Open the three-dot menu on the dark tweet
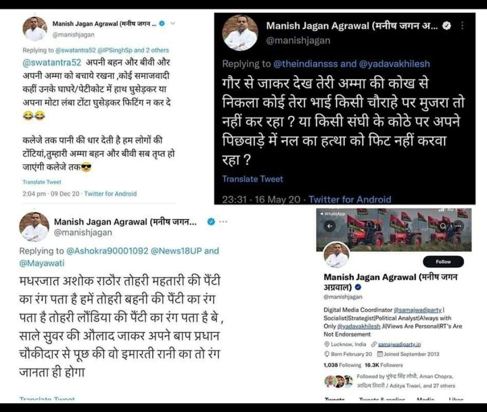 point(462,26)
